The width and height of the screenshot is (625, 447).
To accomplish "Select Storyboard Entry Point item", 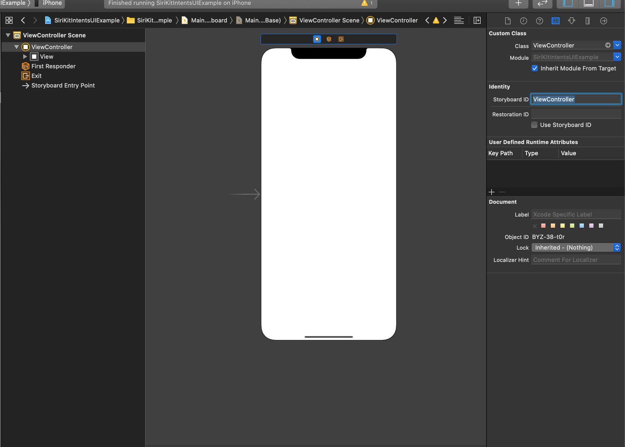I will coord(63,86).
